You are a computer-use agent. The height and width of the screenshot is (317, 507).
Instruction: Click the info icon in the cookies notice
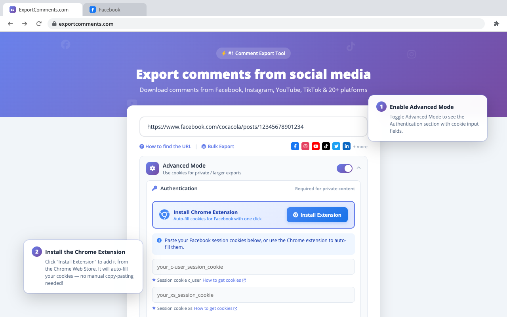coord(159,240)
